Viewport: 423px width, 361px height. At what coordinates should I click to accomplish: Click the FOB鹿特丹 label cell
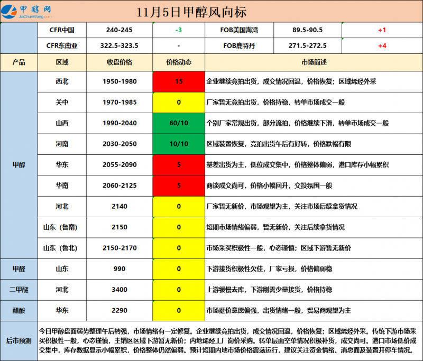click(x=239, y=46)
